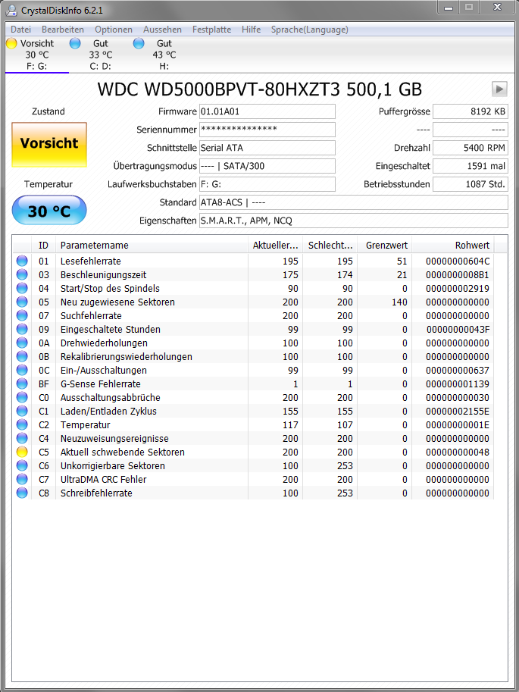Open the Optionen menu
Image resolution: width=519 pixels, height=692 pixels.
pyautogui.click(x=114, y=30)
